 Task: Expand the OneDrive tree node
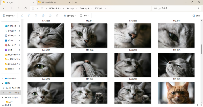pos(3,78)
